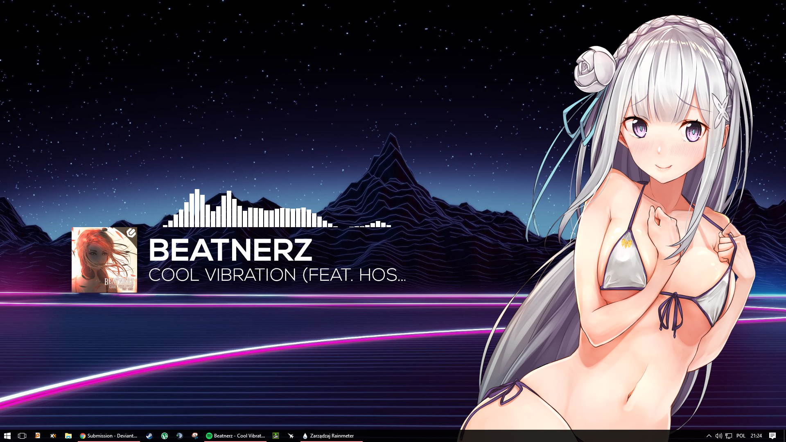Viewport: 786px width, 442px height.
Task: Open Task View on the taskbar
Action: 22,436
